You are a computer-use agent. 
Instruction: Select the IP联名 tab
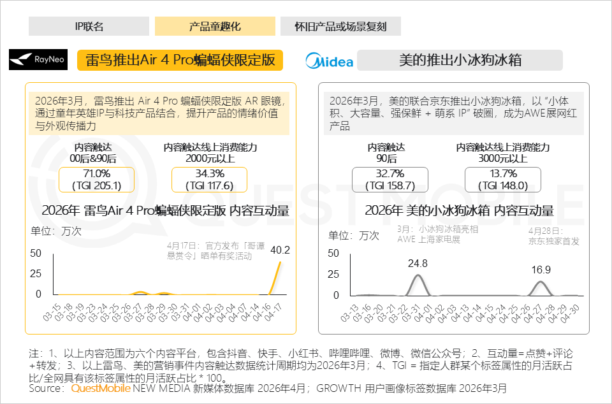click(x=89, y=26)
